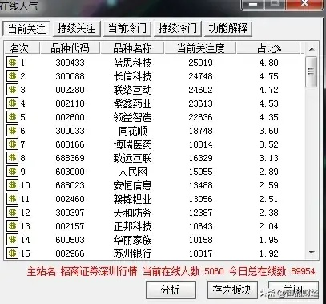Click the dollar icon beside rank 4 紫鑫药业
The image size is (326, 304).
12,103
